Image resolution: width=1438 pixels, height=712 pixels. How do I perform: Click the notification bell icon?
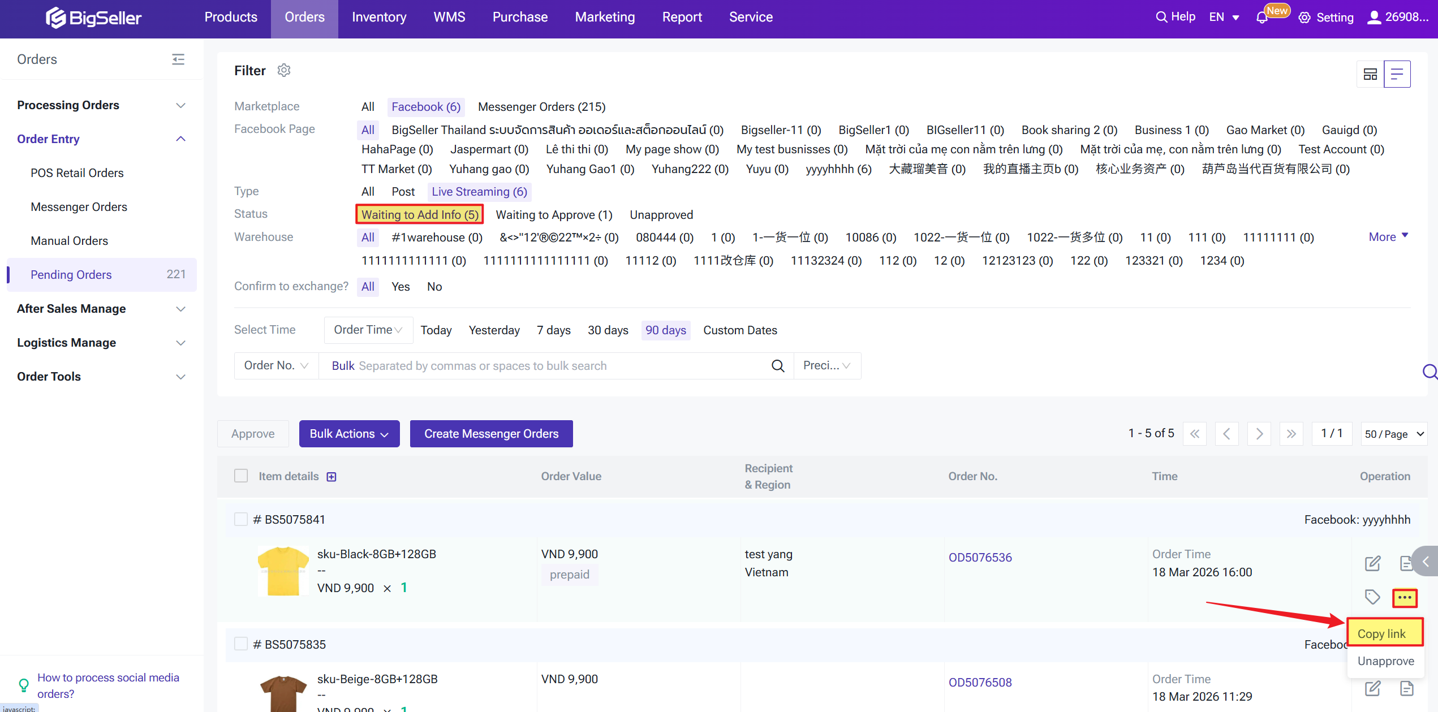(1262, 18)
